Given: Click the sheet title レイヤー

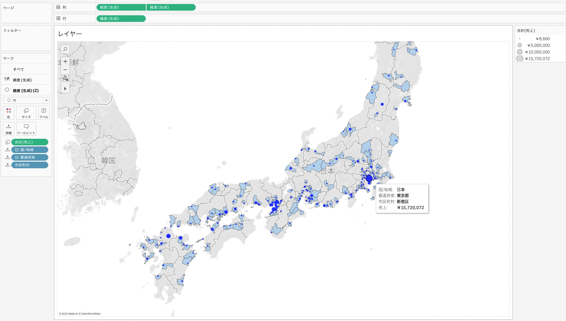Looking at the screenshot, I should pyautogui.click(x=70, y=34).
